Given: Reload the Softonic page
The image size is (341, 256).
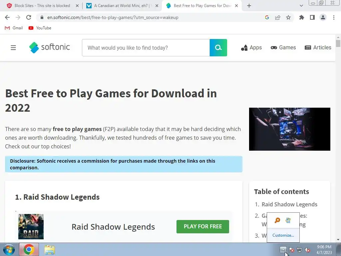Looking at the screenshot, I should [x=29, y=17].
